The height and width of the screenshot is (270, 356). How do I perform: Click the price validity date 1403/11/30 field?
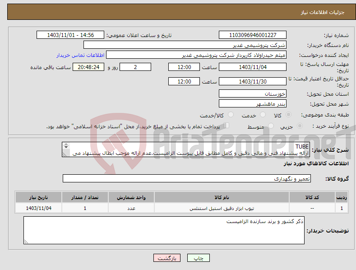(x=253, y=81)
